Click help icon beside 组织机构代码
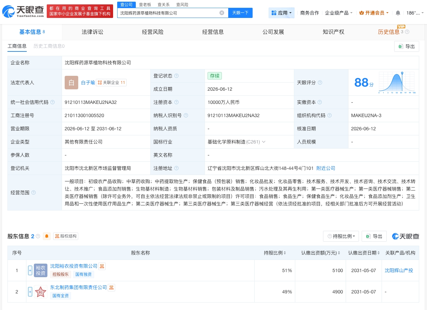Screen dimensions: 427x310 (329, 115)
